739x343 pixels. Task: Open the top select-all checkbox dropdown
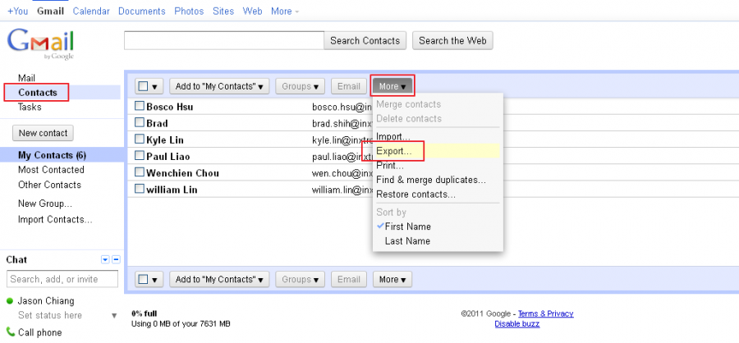[x=148, y=86]
